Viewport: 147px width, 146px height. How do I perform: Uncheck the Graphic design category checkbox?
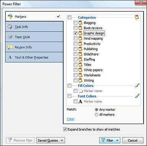point(75,33)
